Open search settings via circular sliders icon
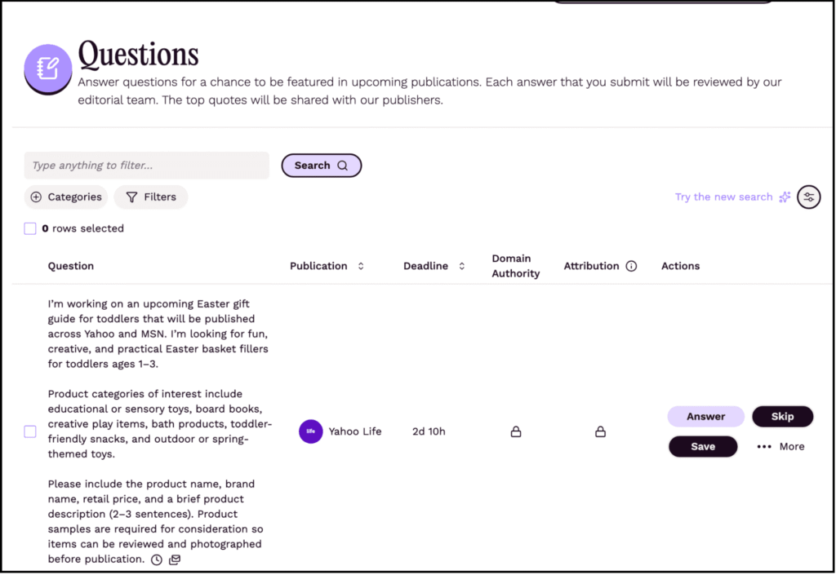 pos(808,197)
